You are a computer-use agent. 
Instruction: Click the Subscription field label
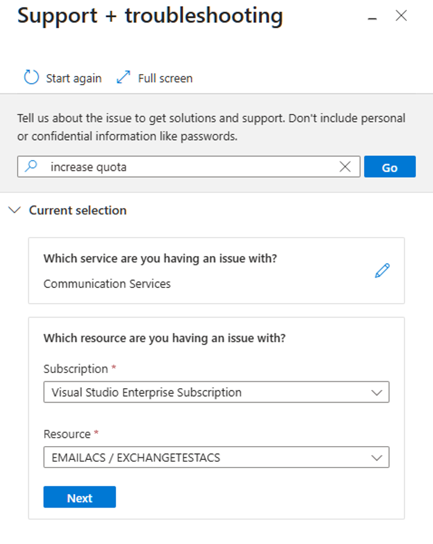pos(76,369)
